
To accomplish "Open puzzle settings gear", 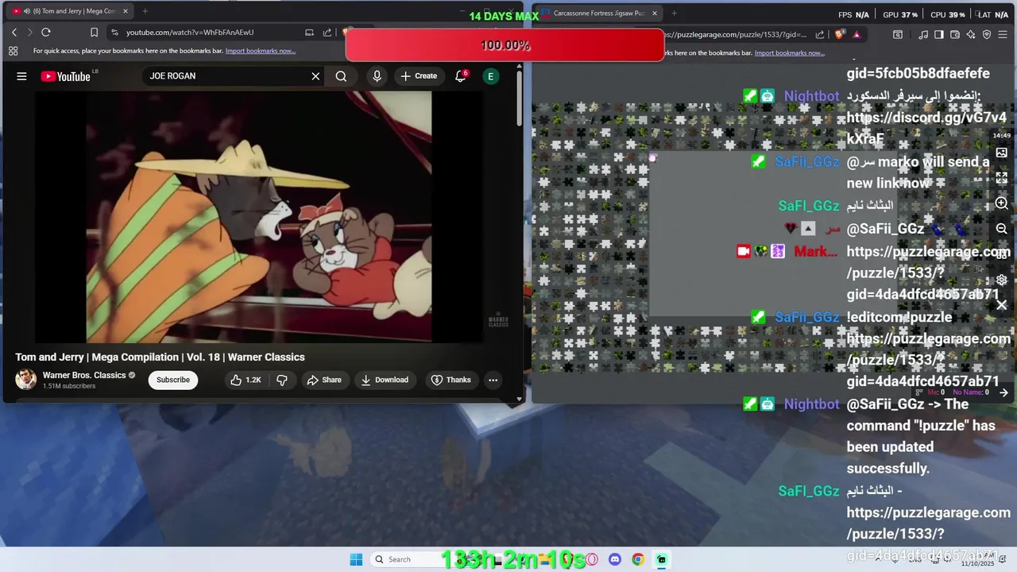I will click(1002, 280).
